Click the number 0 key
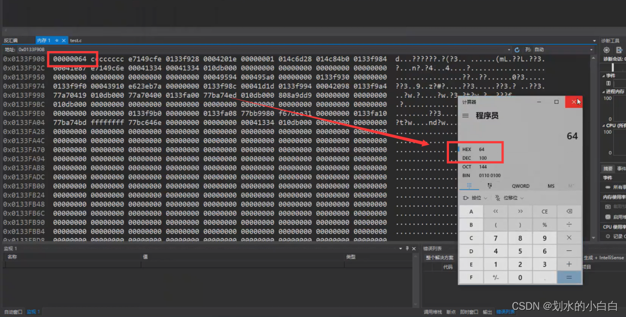This screenshot has height=317, width=626. (520, 277)
